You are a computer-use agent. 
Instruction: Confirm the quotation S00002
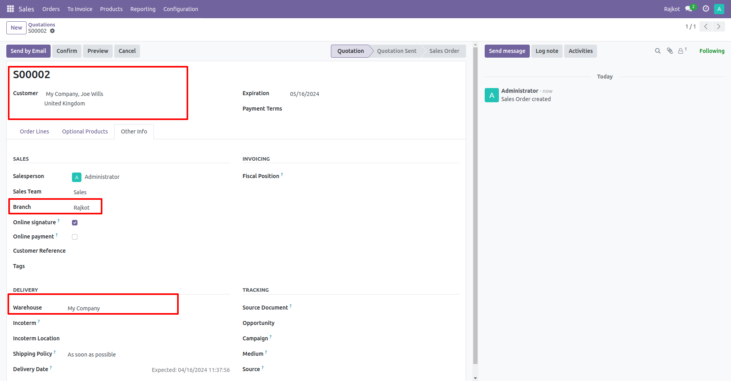pos(66,51)
